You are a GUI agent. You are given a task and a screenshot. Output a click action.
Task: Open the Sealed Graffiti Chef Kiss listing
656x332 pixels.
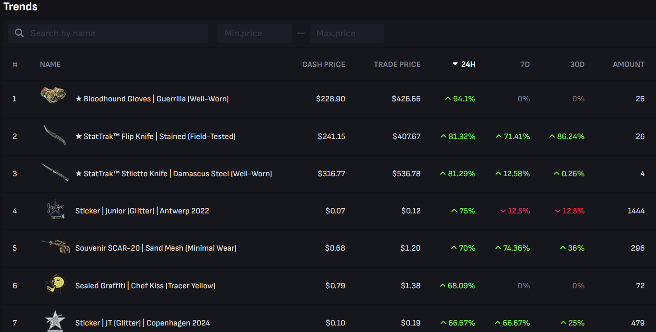click(x=145, y=286)
